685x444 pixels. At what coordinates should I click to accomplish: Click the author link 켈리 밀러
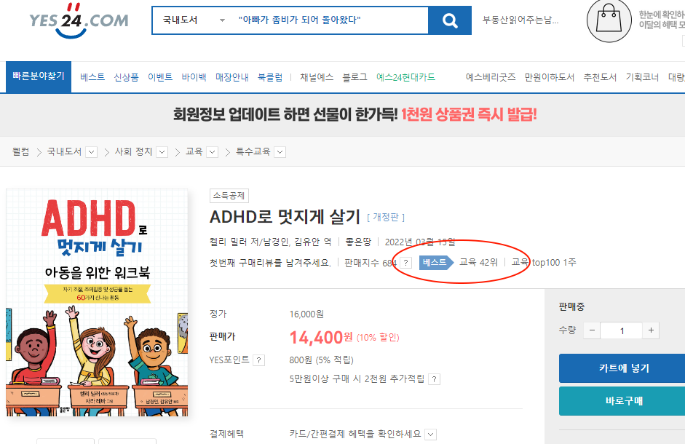pyautogui.click(x=228, y=242)
